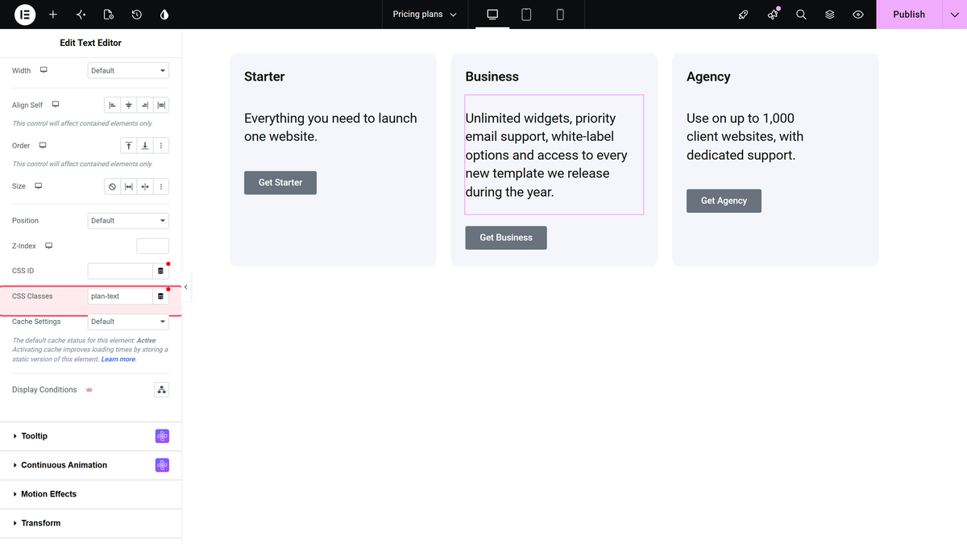Expand the Motion Effects section
Screen dimensions: 967x544
(x=90, y=494)
